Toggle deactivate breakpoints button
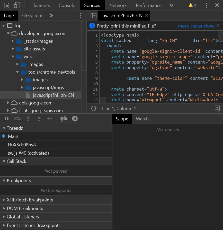 (x=63, y=119)
